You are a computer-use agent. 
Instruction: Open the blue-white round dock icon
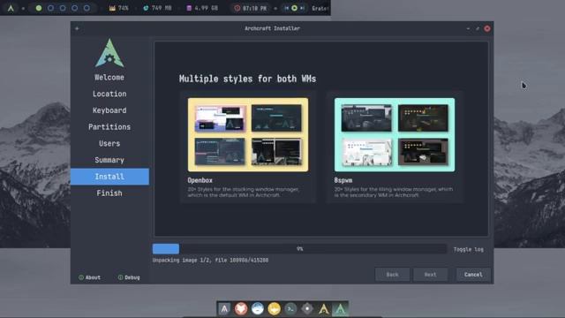coord(258,309)
